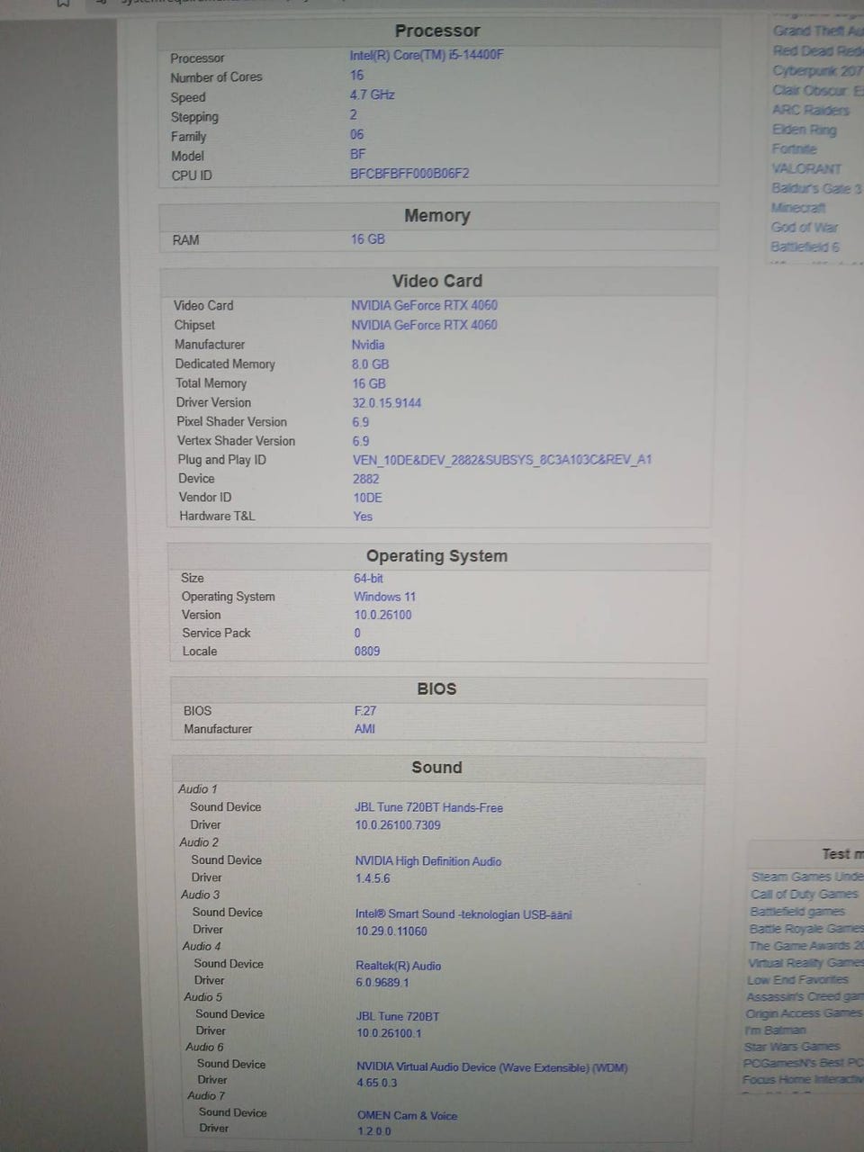Click the BIOS manufacturer AMI

click(x=364, y=729)
